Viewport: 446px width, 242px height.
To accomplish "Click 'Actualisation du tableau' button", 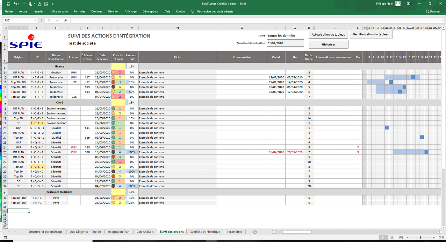I will point(328,34).
